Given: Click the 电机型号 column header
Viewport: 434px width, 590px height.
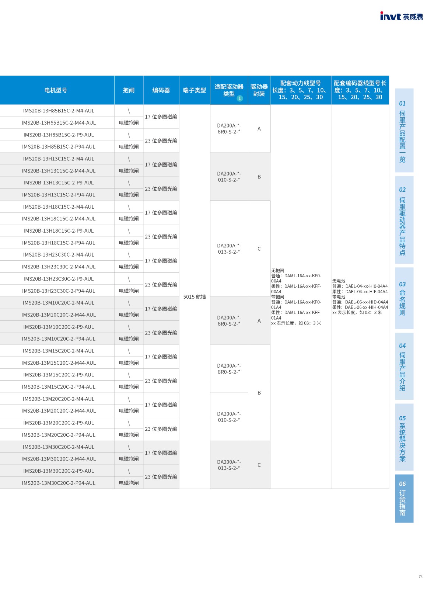Looking at the screenshot, I should tap(56, 90).
